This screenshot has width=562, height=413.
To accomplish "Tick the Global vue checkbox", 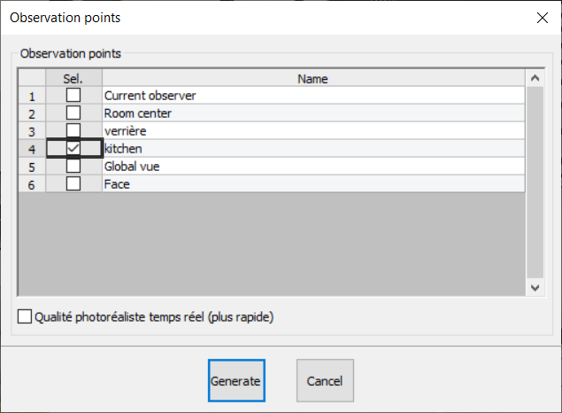I will point(73,166).
